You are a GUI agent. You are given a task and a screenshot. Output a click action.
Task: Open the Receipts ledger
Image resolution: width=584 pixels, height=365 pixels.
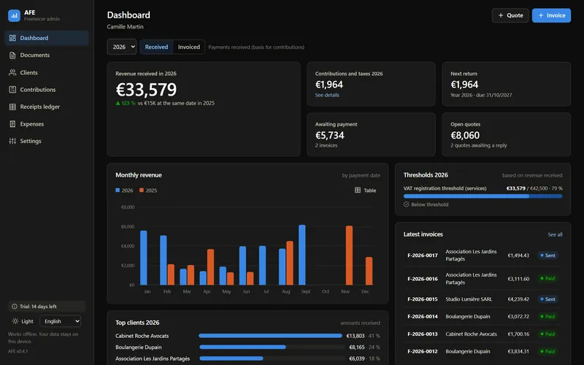pyautogui.click(x=47, y=107)
